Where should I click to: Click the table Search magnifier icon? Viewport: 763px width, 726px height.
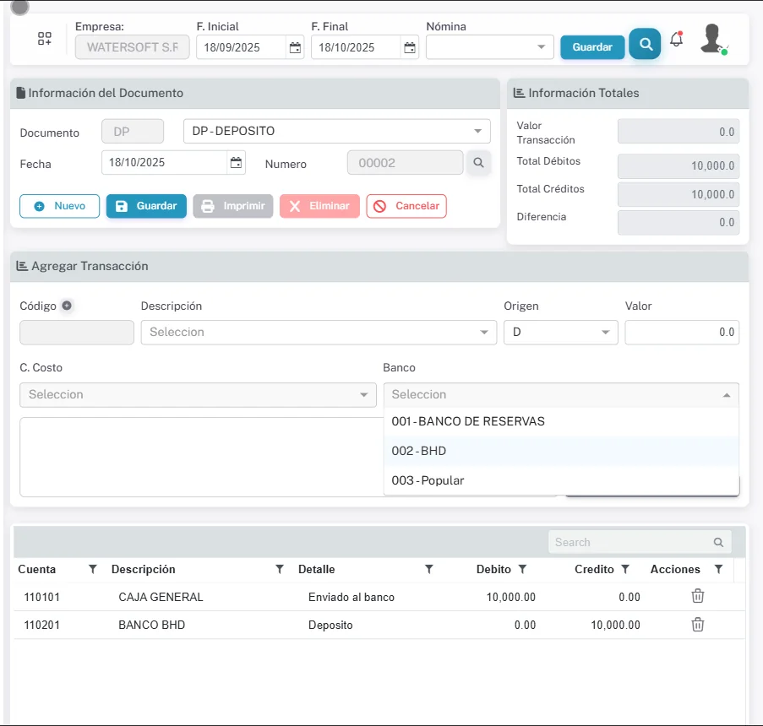(x=718, y=542)
